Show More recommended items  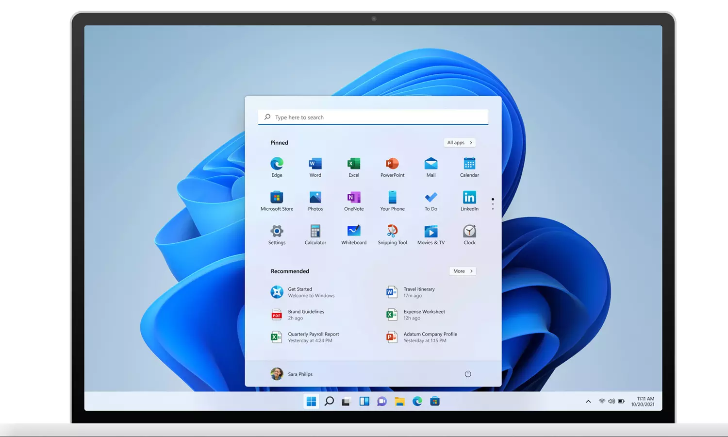(x=463, y=271)
